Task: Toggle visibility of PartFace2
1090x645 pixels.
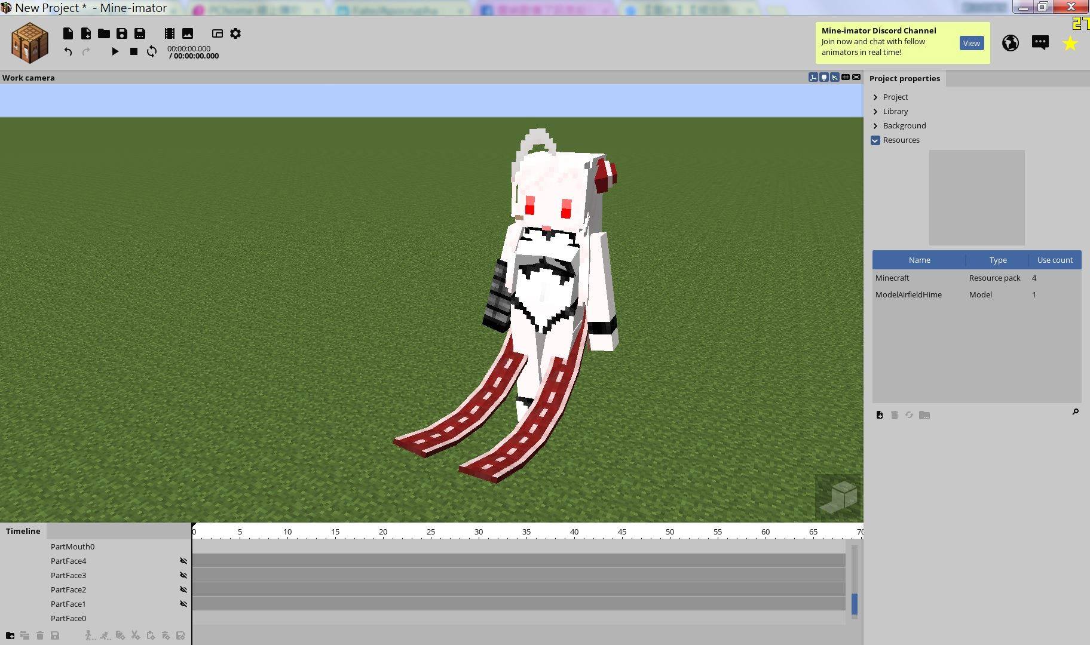Action: (183, 589)
